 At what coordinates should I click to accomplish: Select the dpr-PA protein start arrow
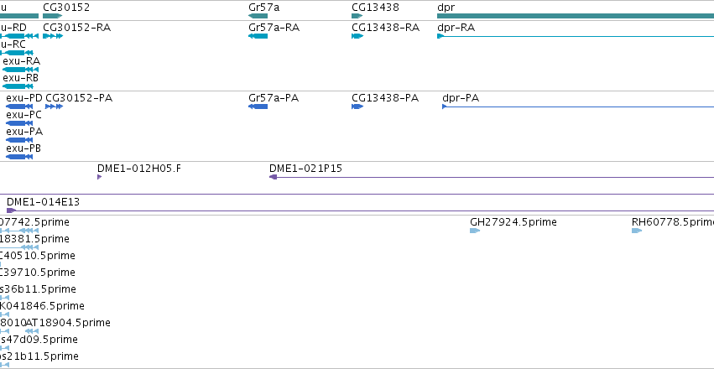(x=445, y=107)
